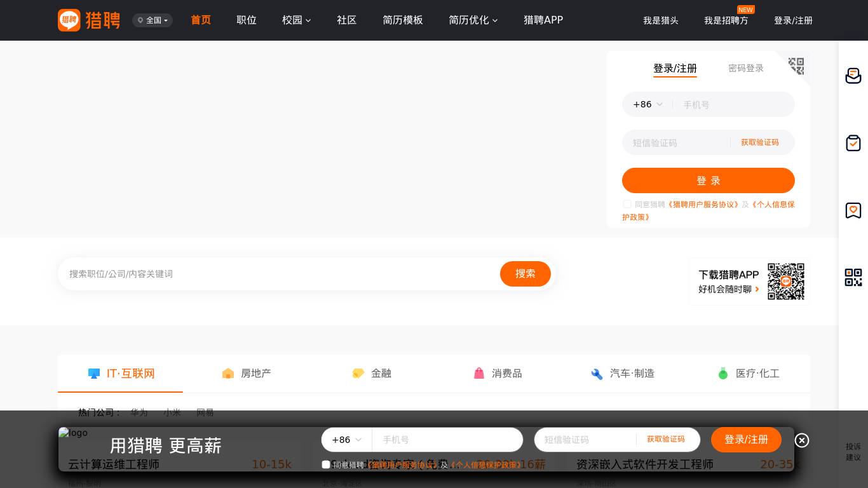868x488 pixels.
Task: Check the user agreement box in login panel
Action: point(627,204)
